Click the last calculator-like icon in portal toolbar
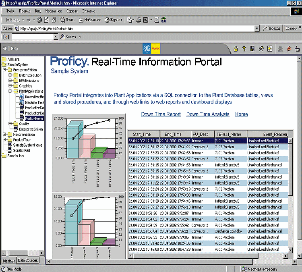The height and width of the screenshot is (272, 302). (298, 49)
